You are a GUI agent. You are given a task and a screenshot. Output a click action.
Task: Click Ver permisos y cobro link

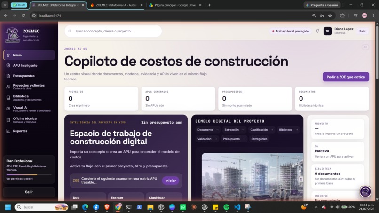20,179
